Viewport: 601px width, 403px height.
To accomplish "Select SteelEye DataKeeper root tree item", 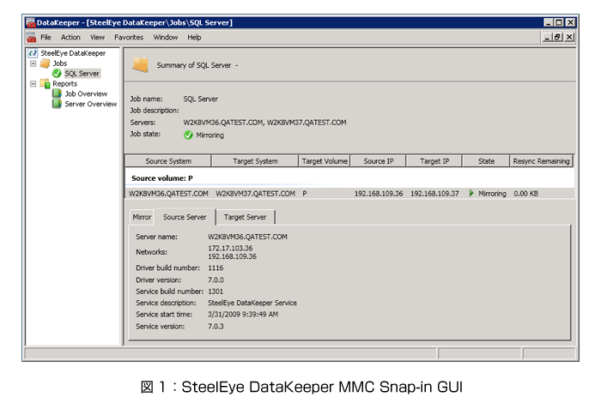I will [x=73, y=53].
